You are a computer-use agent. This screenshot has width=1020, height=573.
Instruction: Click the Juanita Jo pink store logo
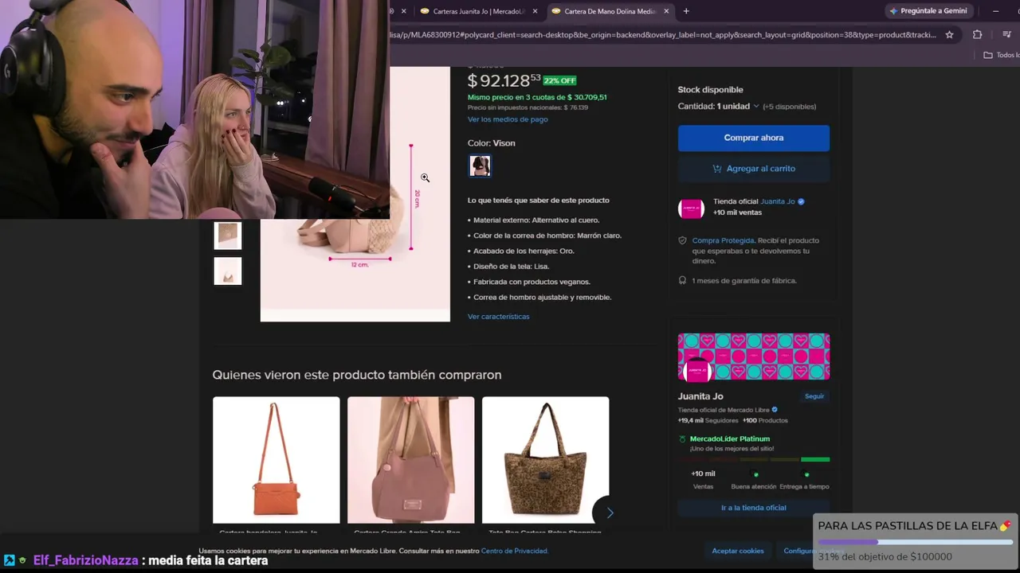tap(691, 209)
